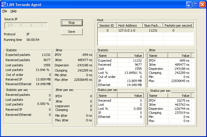Click the Packets per second column header
This screenshot has width=207, height=137.
click(178, 25)
